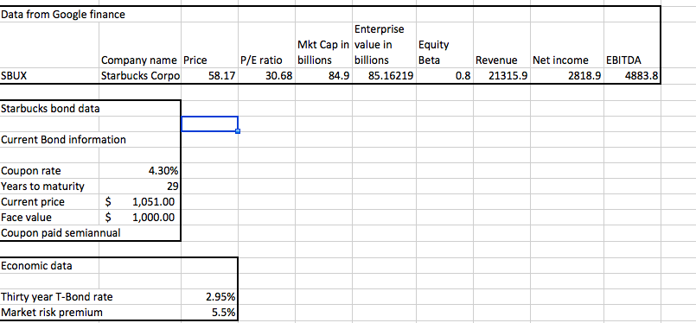Viewport: 696px width, 323px height.
Task: Click the enterprise value 85.16219
Action: (x=385, y=75)
